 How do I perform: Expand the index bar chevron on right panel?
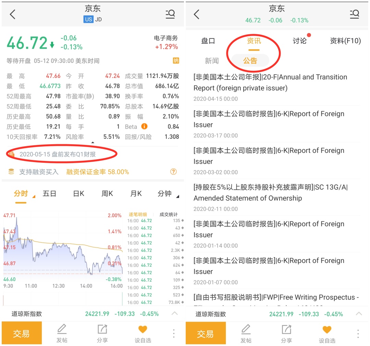[359, 314]
